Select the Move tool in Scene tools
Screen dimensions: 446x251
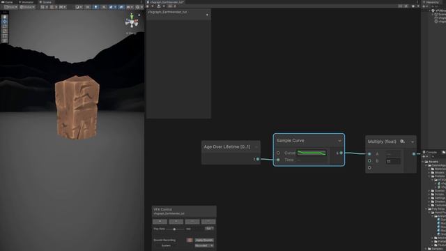click(x=5, y=22)
